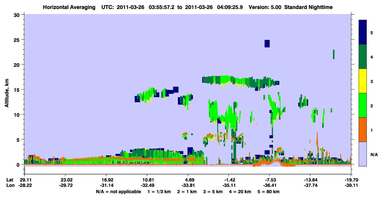The height and width of the screenshot is (200, 390).
Task: Click the '5 = 80 km' legend entry
Action: click(269, 192)
